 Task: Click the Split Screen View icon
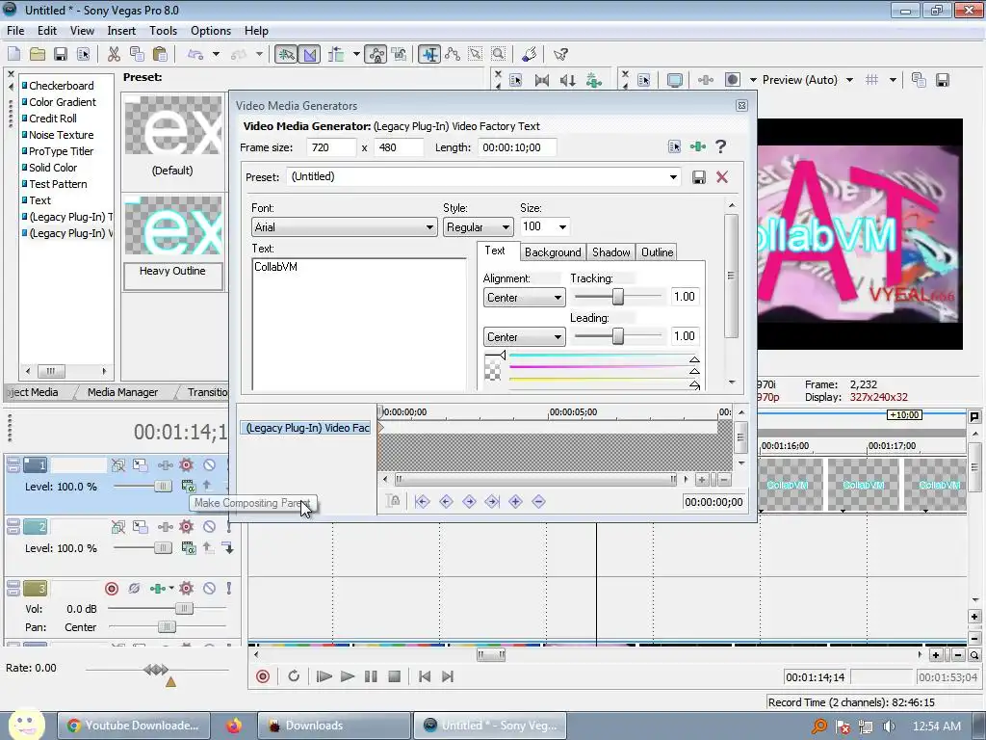pos(733,80)
